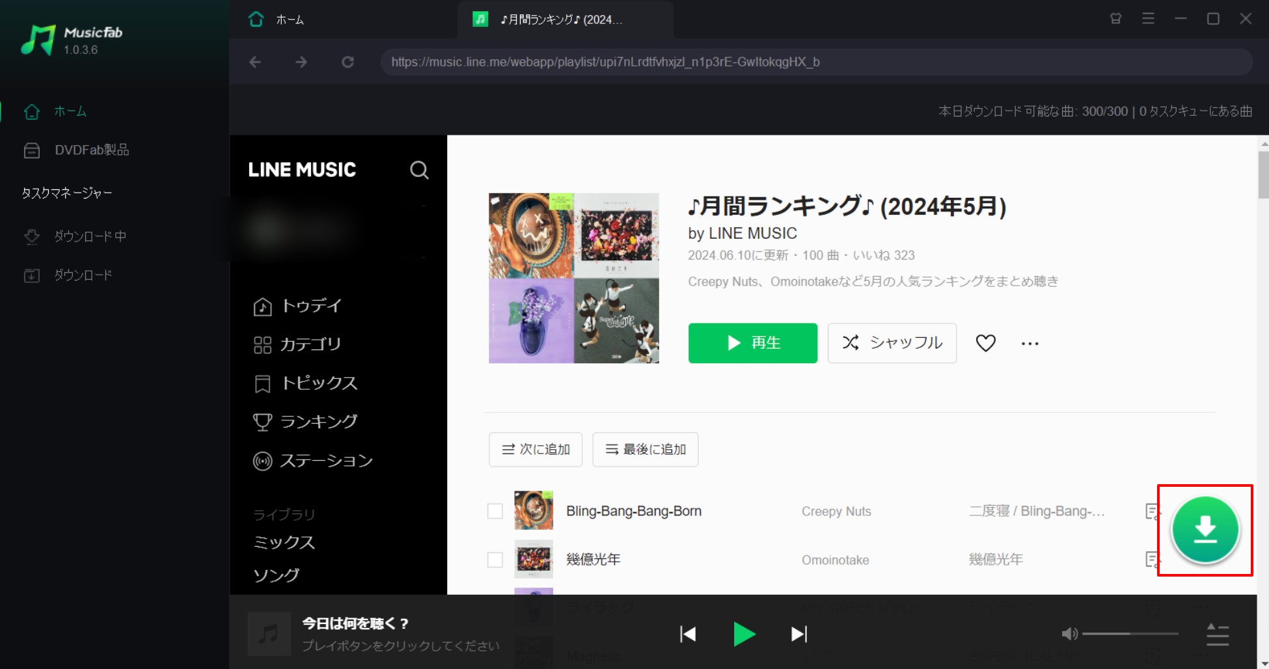Click artist Creepy Nuts link
This screenshot has width=1269, height=669.
pos(836,512)
